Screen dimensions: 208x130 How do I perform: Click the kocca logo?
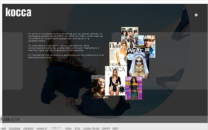click(x=18, y=12)
